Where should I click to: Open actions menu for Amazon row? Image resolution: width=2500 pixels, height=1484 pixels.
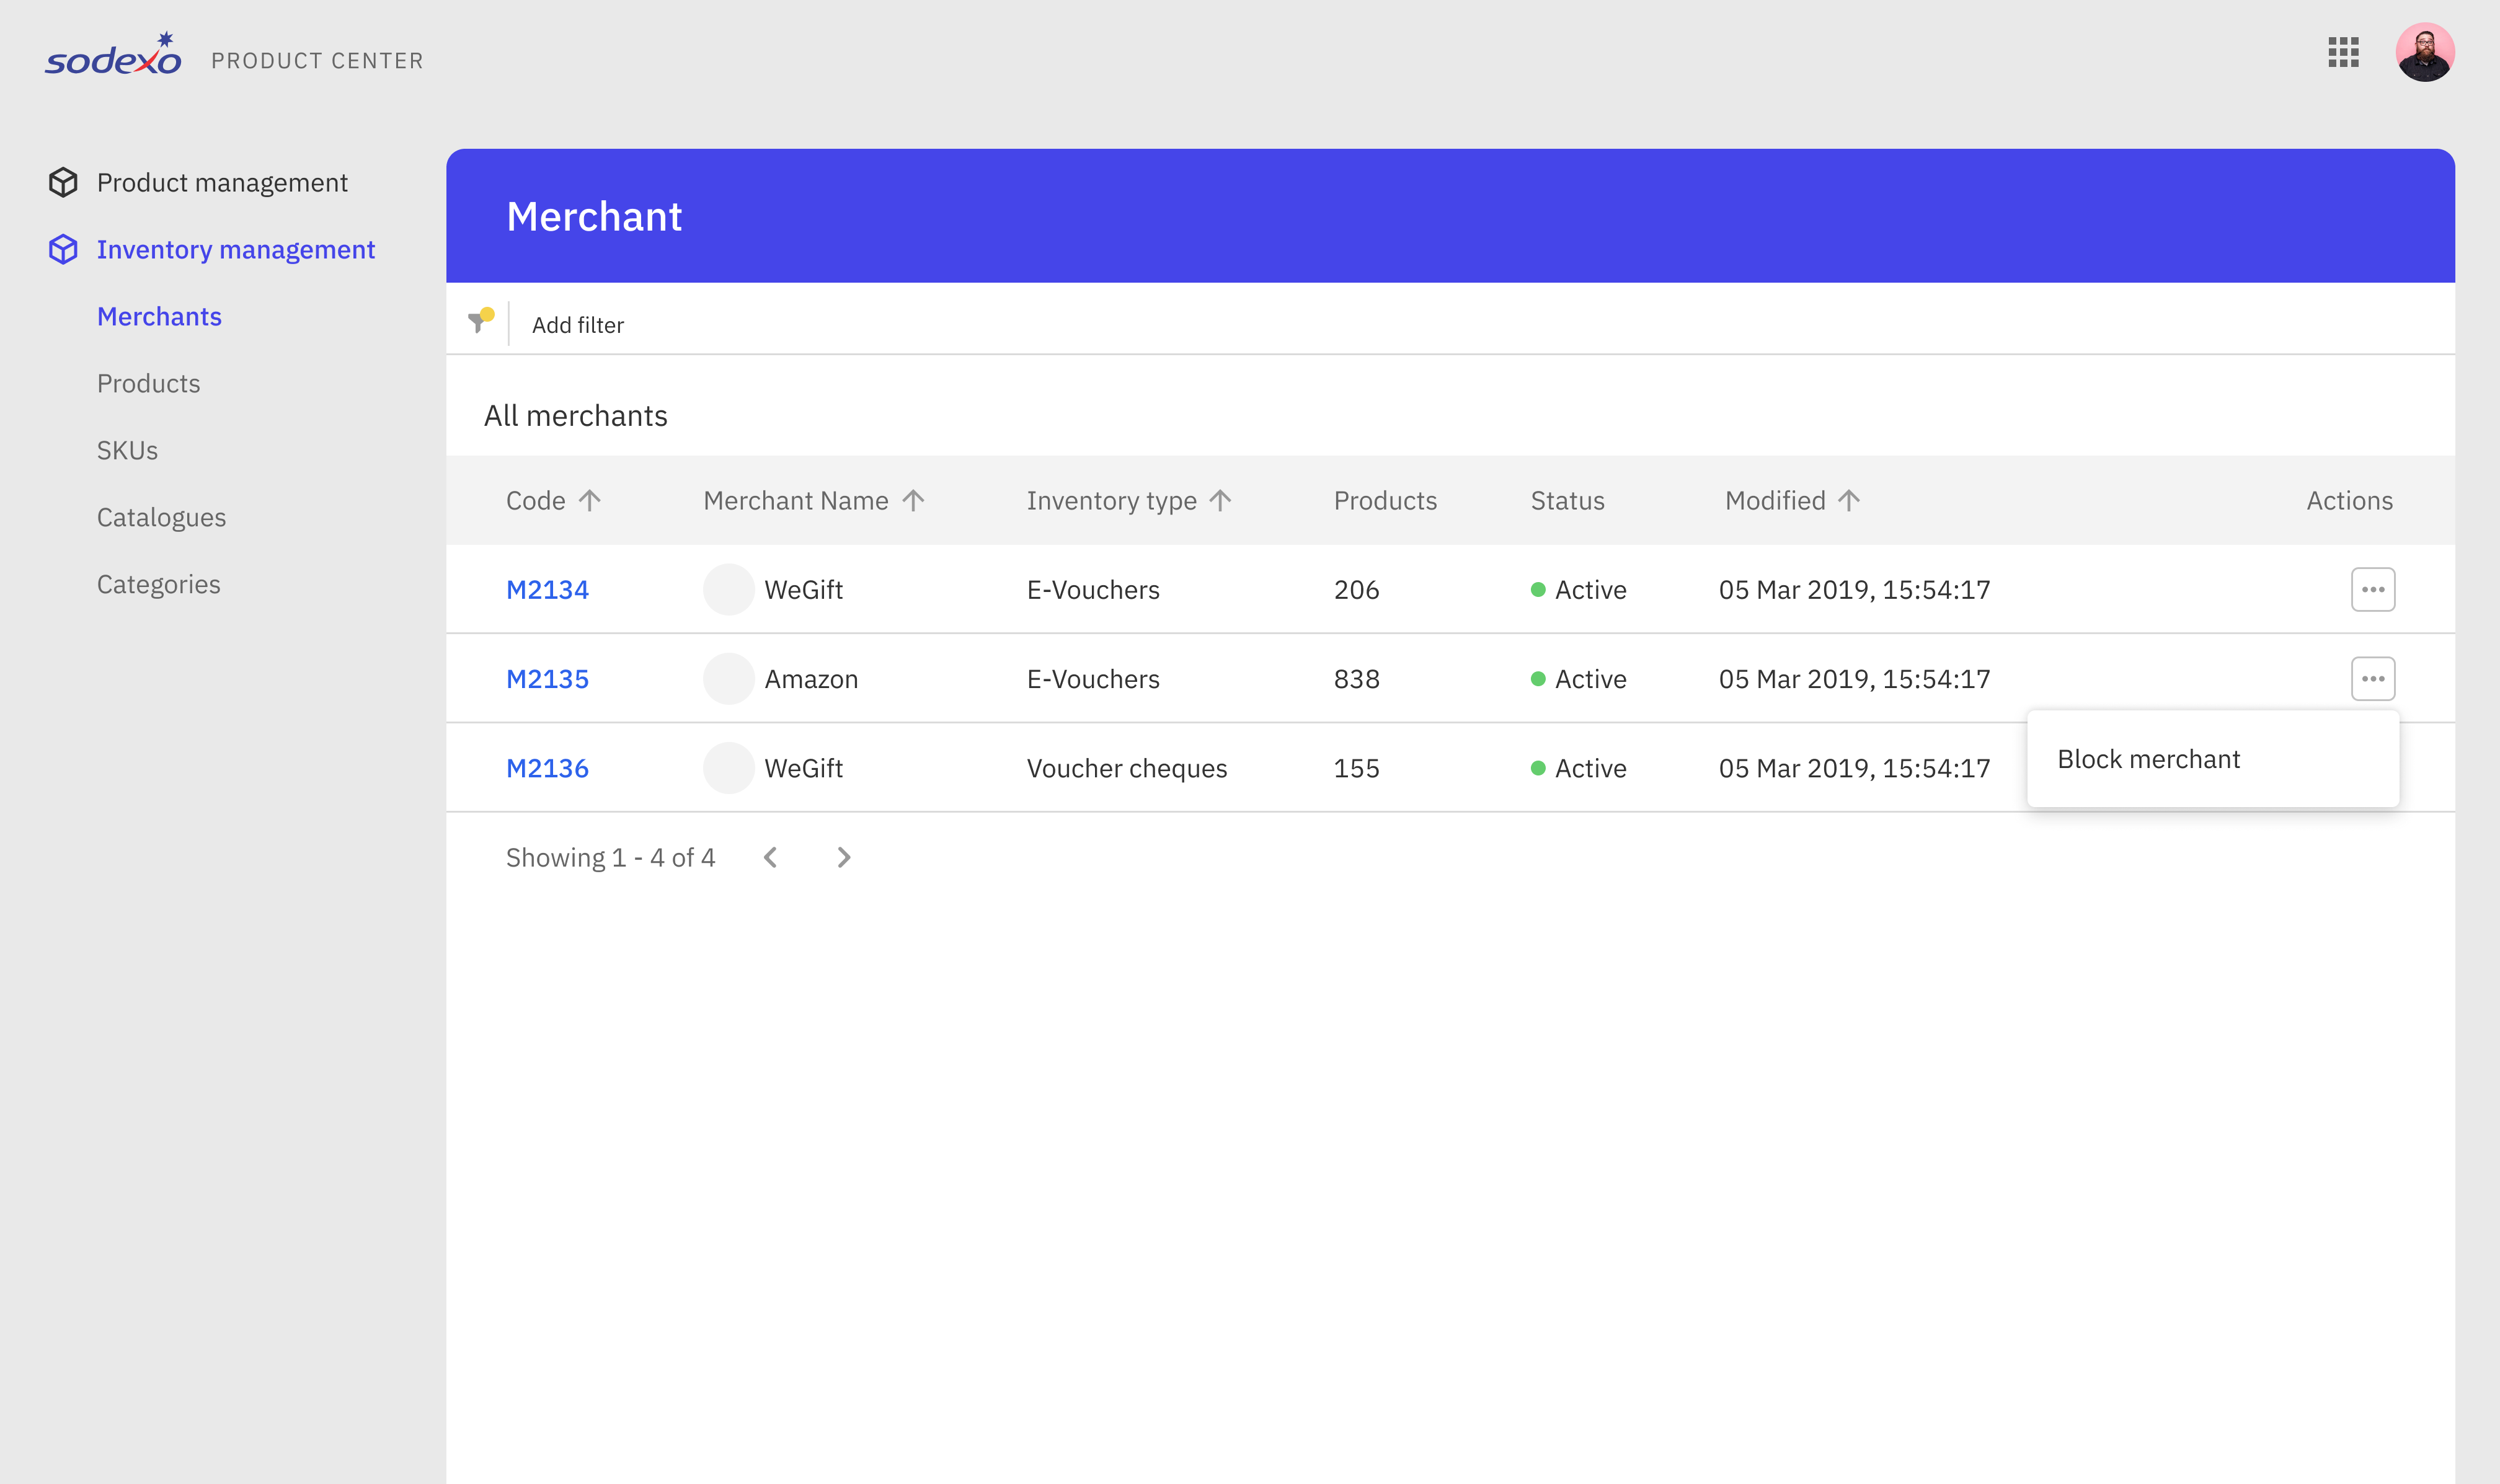point(2372,678)
